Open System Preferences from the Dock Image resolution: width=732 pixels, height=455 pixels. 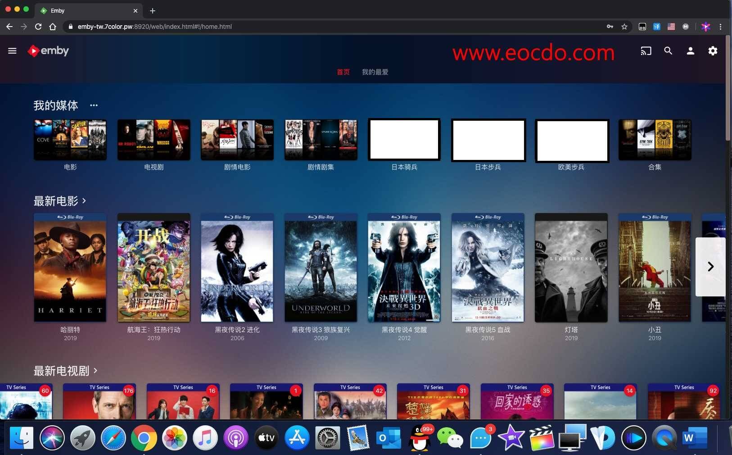(328, 437)
